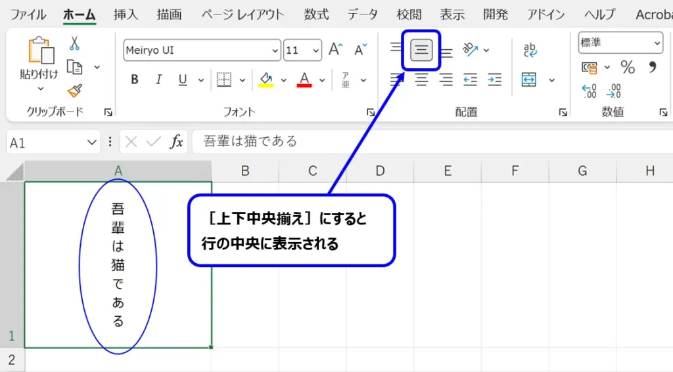The image size is (673, 372).
Task: Click Merge and Center icon
Action: point(529,80)
